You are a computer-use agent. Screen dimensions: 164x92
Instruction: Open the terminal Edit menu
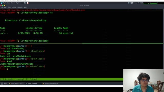(5, 8)
